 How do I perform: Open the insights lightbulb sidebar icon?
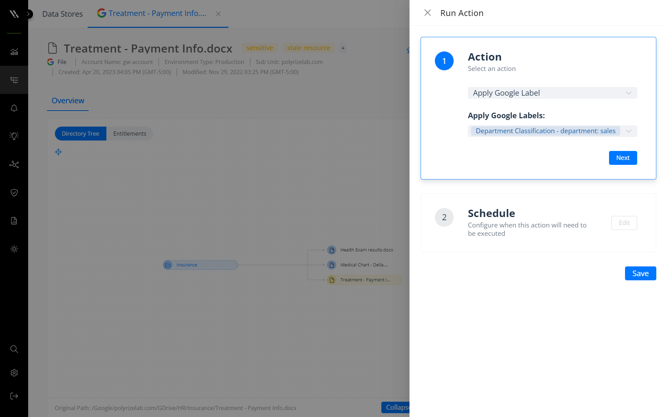coord(14,136)
